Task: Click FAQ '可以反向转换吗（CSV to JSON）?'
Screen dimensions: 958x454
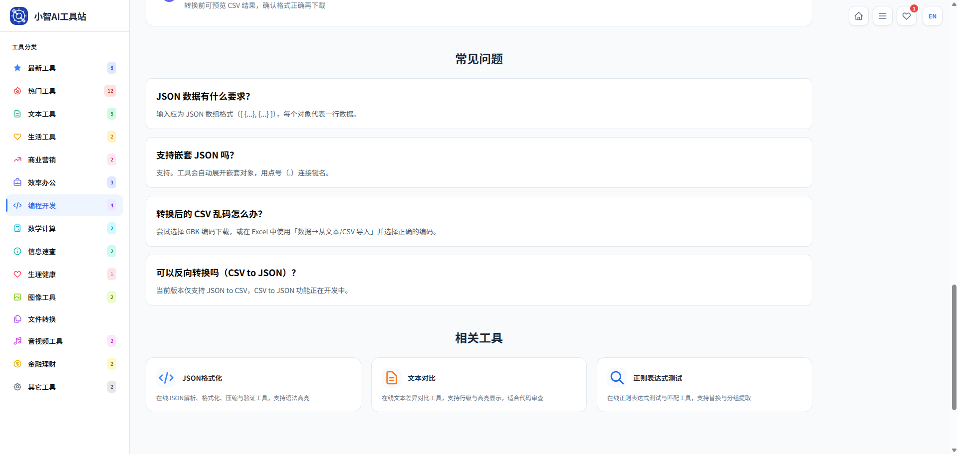Action: [227, 273]
